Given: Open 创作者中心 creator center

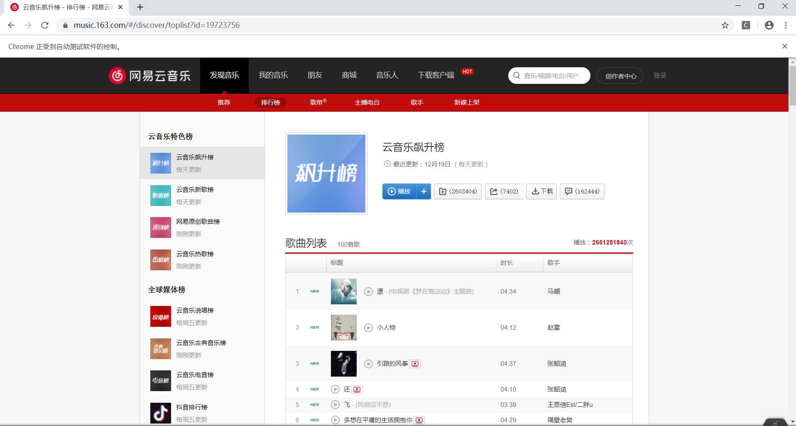Looking at the screenshot, I should (620, 76).
